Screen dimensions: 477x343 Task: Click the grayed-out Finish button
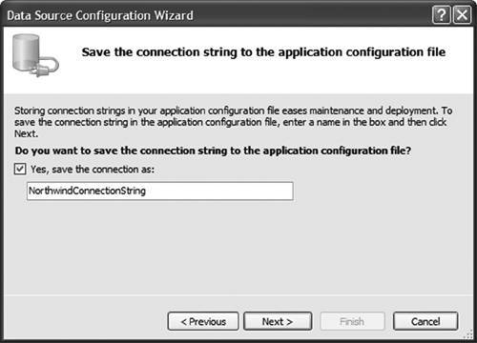click(x=352, y=321)
